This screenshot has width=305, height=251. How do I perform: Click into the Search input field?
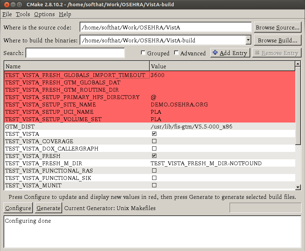(75, 53)
